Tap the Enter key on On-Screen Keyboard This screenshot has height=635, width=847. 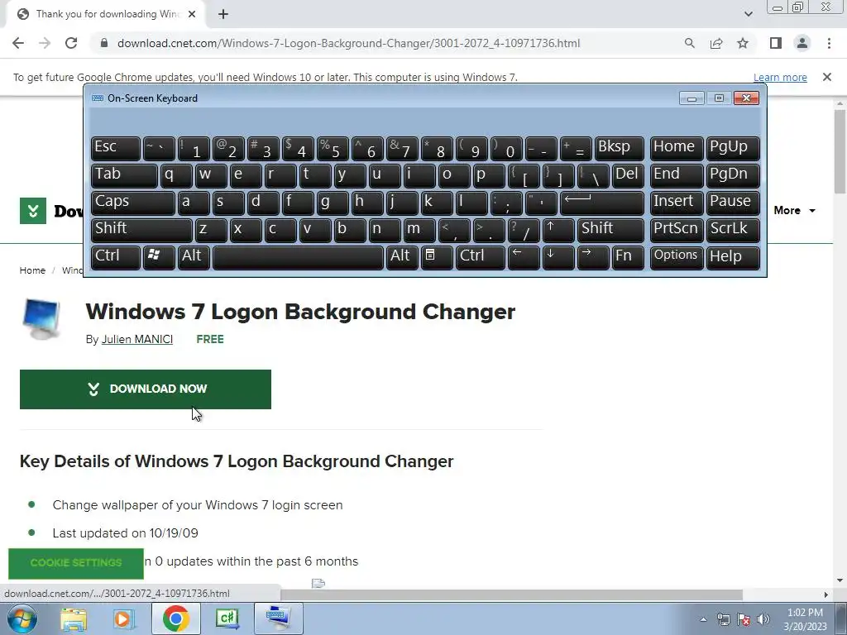(x=602, y=203)
